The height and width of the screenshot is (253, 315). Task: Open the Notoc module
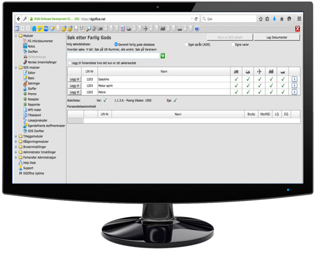(31, 46)
